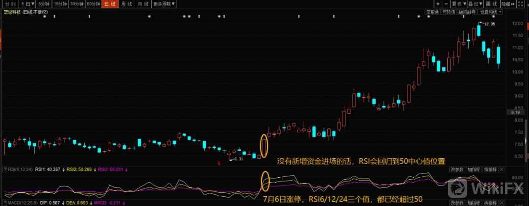The image size is (529, 206).
Task: Toggle fullscreen chart icon
Action: [x=521, y=4]
